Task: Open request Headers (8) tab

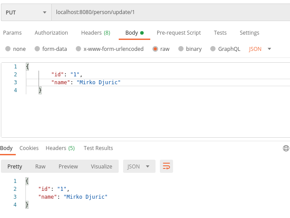Action: (x=95, y=33)
